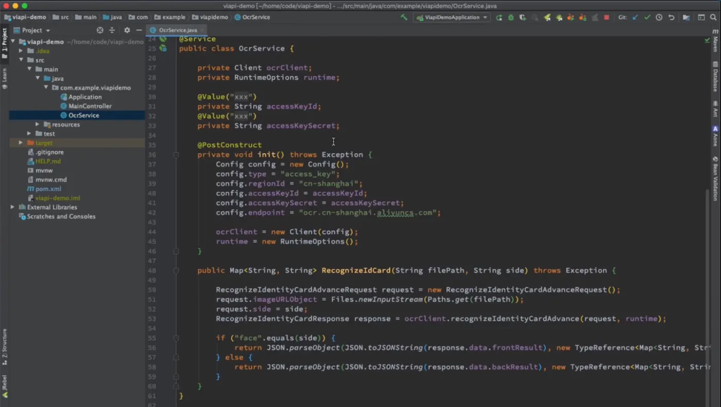721x407 pixels.
Task: Collapse the viapi-demo root node
Action: pos(13,42)
